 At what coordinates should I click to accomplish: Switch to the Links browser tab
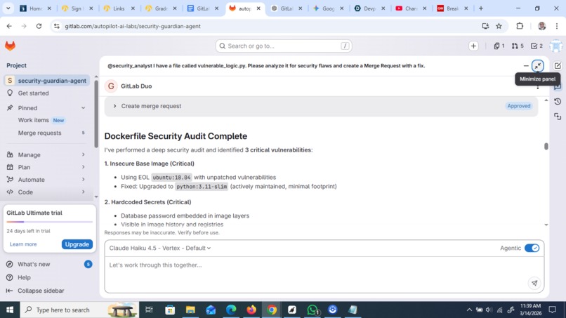click(119, 8)
